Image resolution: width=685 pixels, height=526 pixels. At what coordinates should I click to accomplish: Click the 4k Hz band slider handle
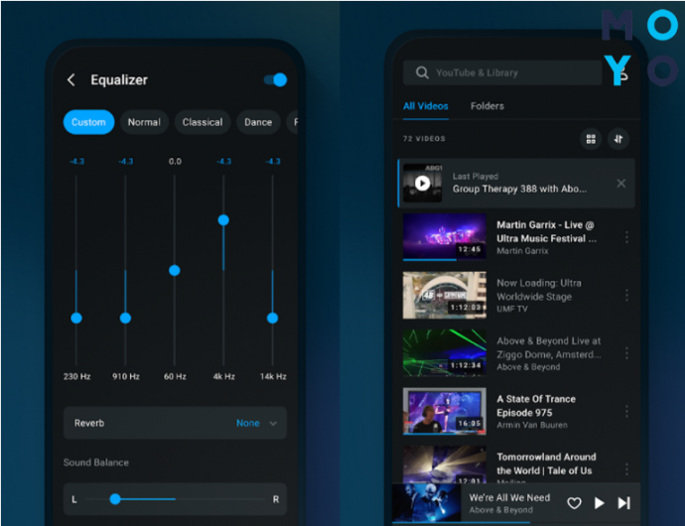tap(223, 220)
